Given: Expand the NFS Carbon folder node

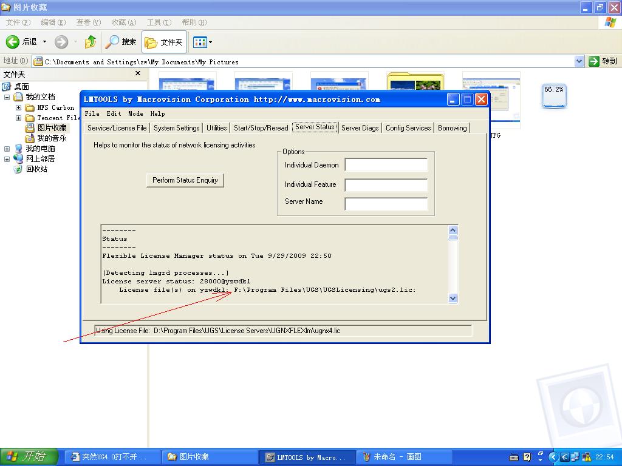Looking at the screenshot, I should pos(18,107).
